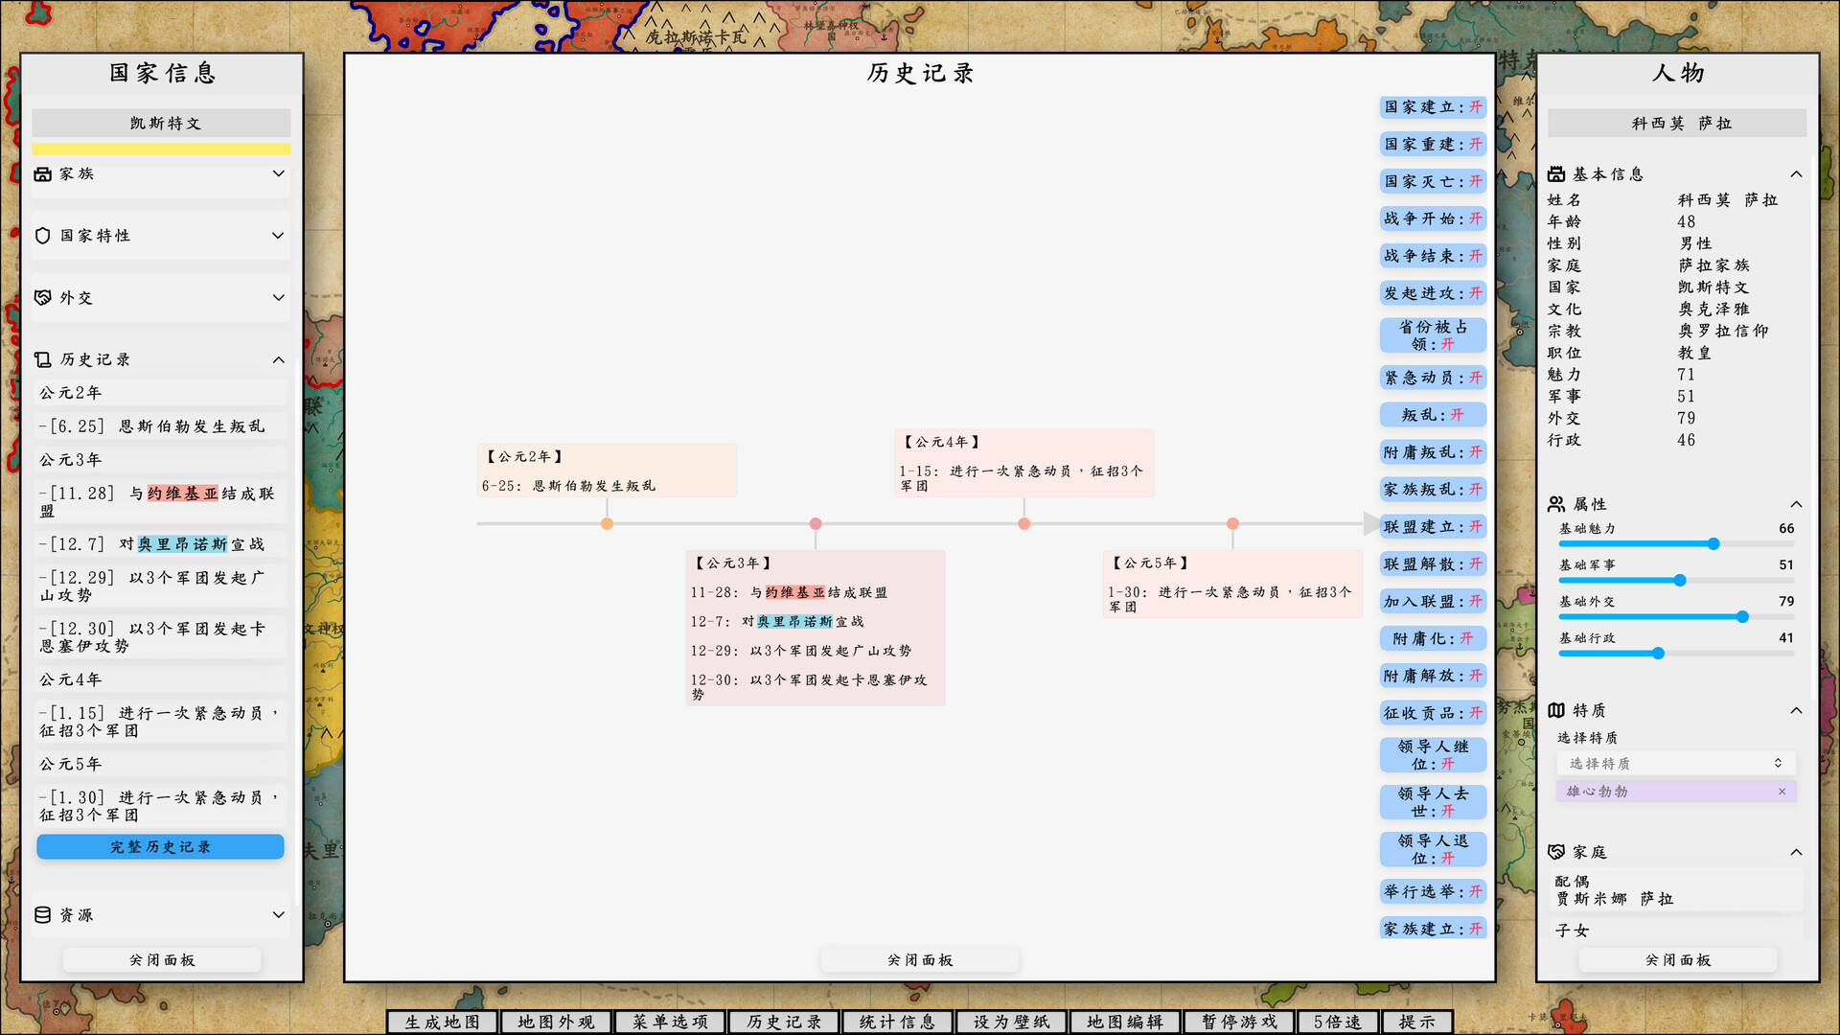Open the 选择特质 trait dropdown
Image resolution: width=1840 pixels, height=1035 pixels.
(1675, 763)
